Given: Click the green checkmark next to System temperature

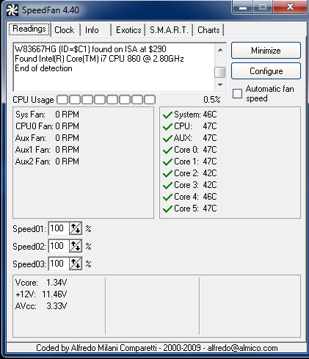Looking at the screenshot, I should click(x=167, y=115).
